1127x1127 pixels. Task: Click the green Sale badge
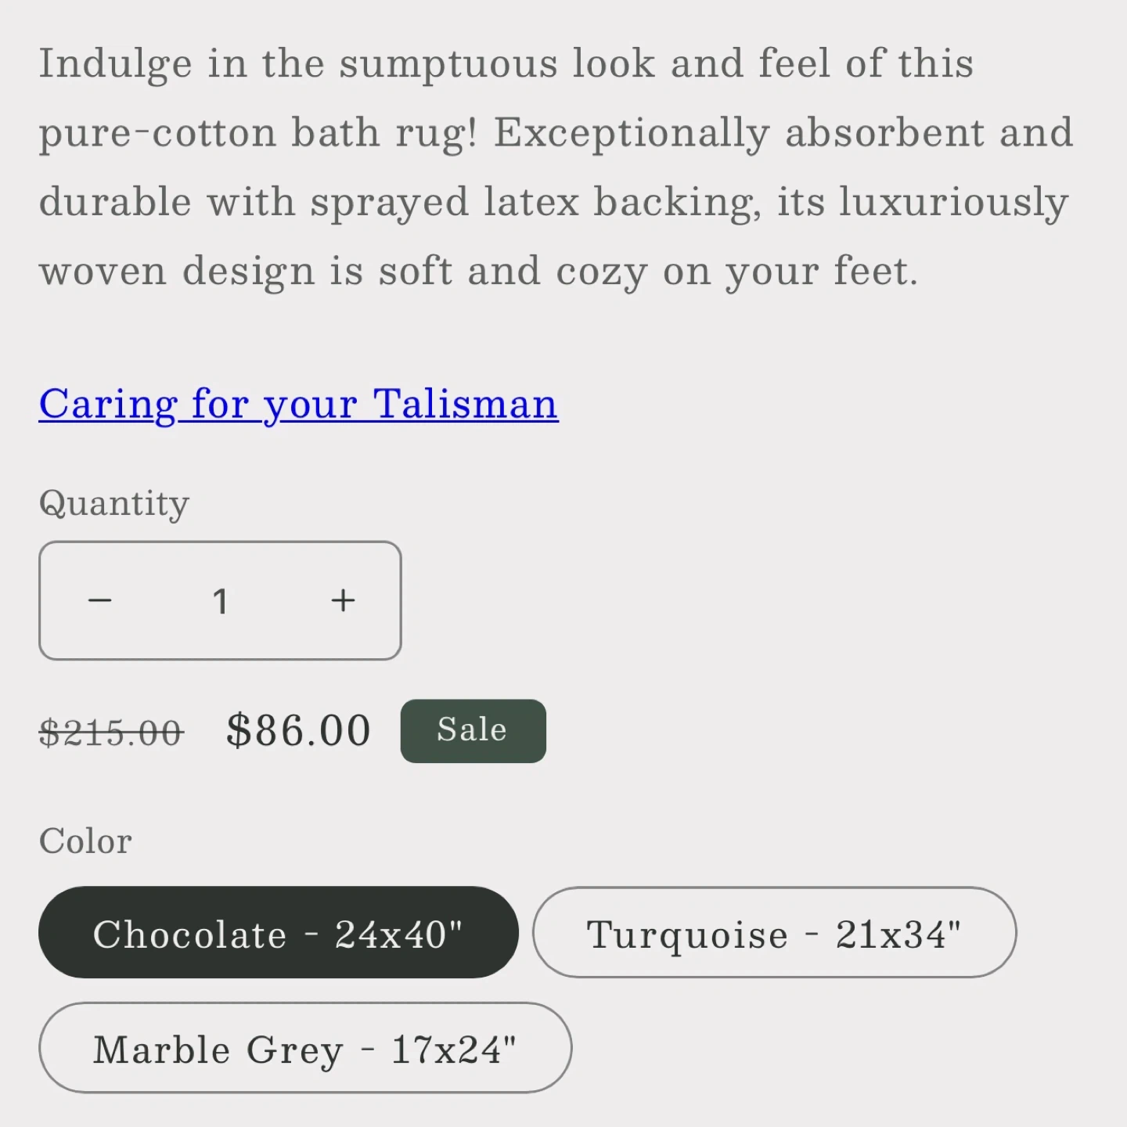point(473,731)
